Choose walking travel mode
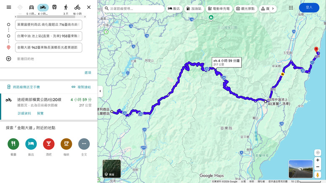The image size is (326, 183). (66, 7)
